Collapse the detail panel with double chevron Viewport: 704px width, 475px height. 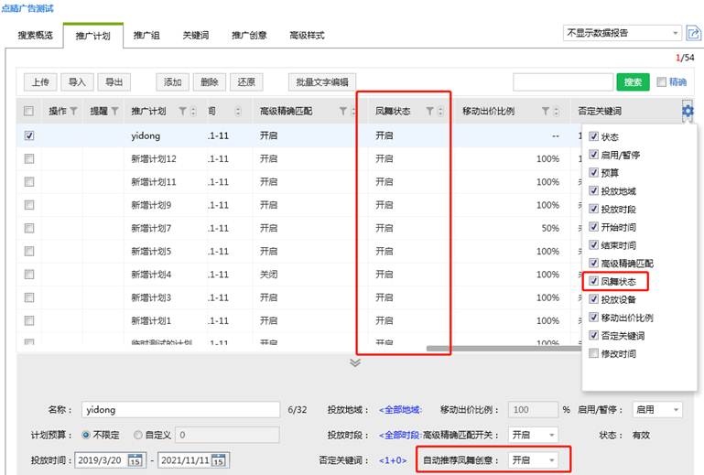click(355, 363)
